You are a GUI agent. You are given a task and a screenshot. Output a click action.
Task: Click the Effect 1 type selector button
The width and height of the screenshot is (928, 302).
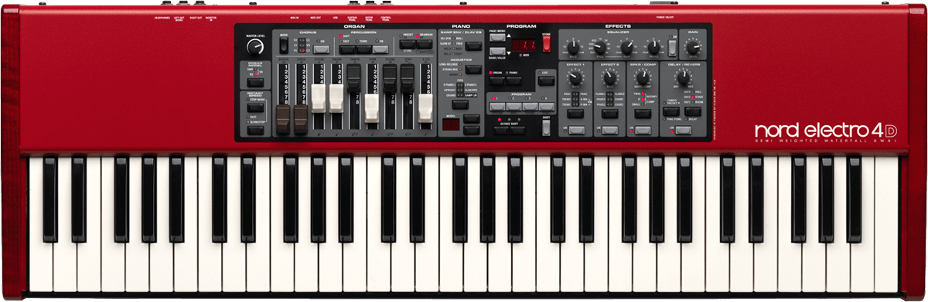[575, 114]
